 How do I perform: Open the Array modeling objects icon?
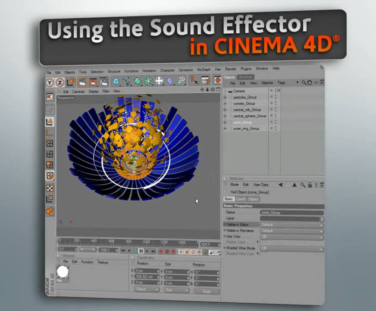148,81
